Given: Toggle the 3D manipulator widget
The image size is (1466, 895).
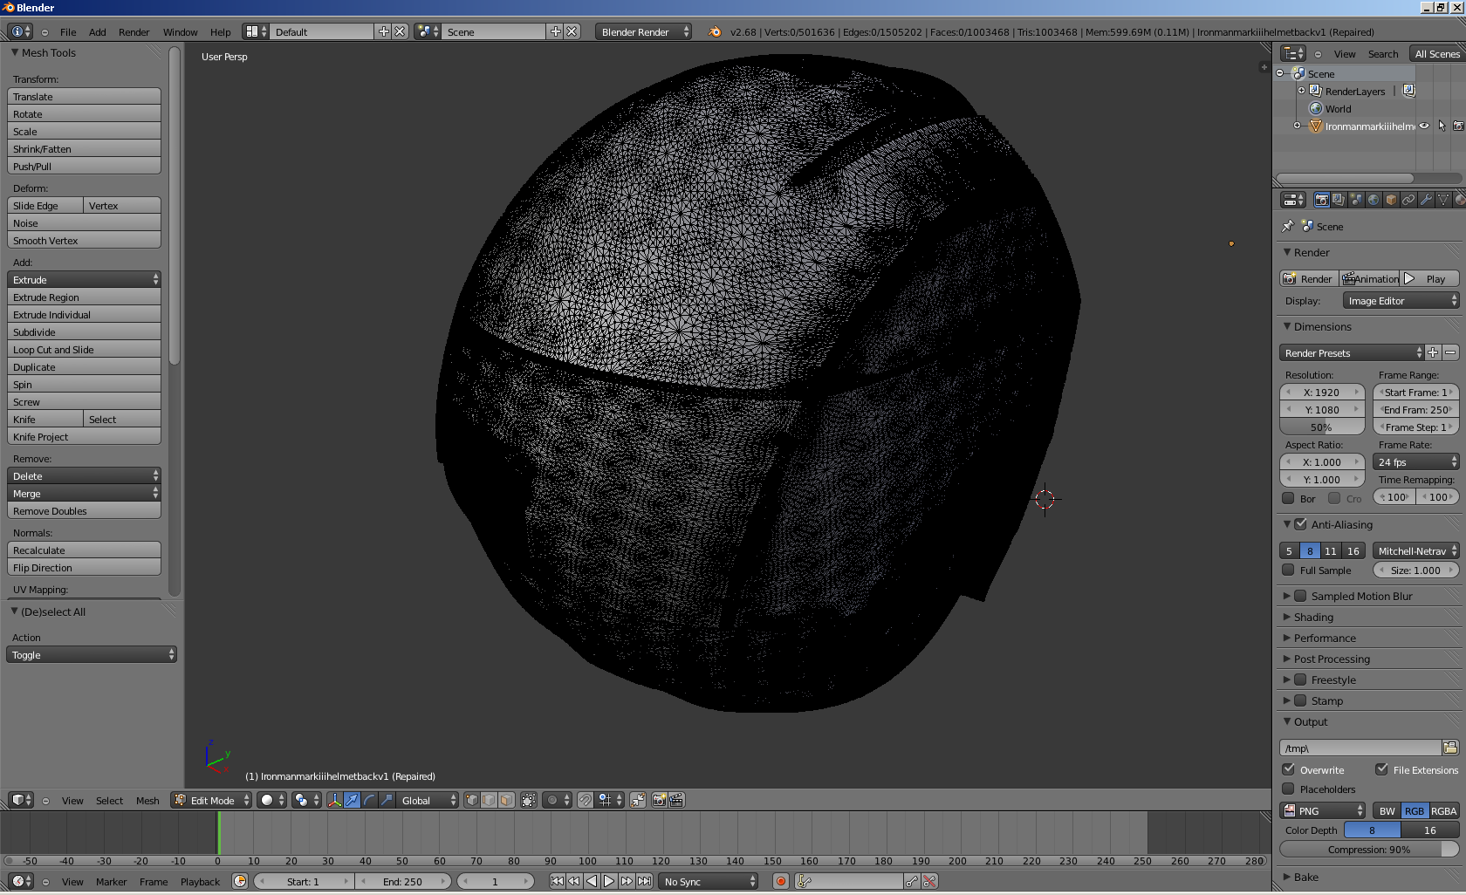Looking at the screenshot, I should [334, 800].
